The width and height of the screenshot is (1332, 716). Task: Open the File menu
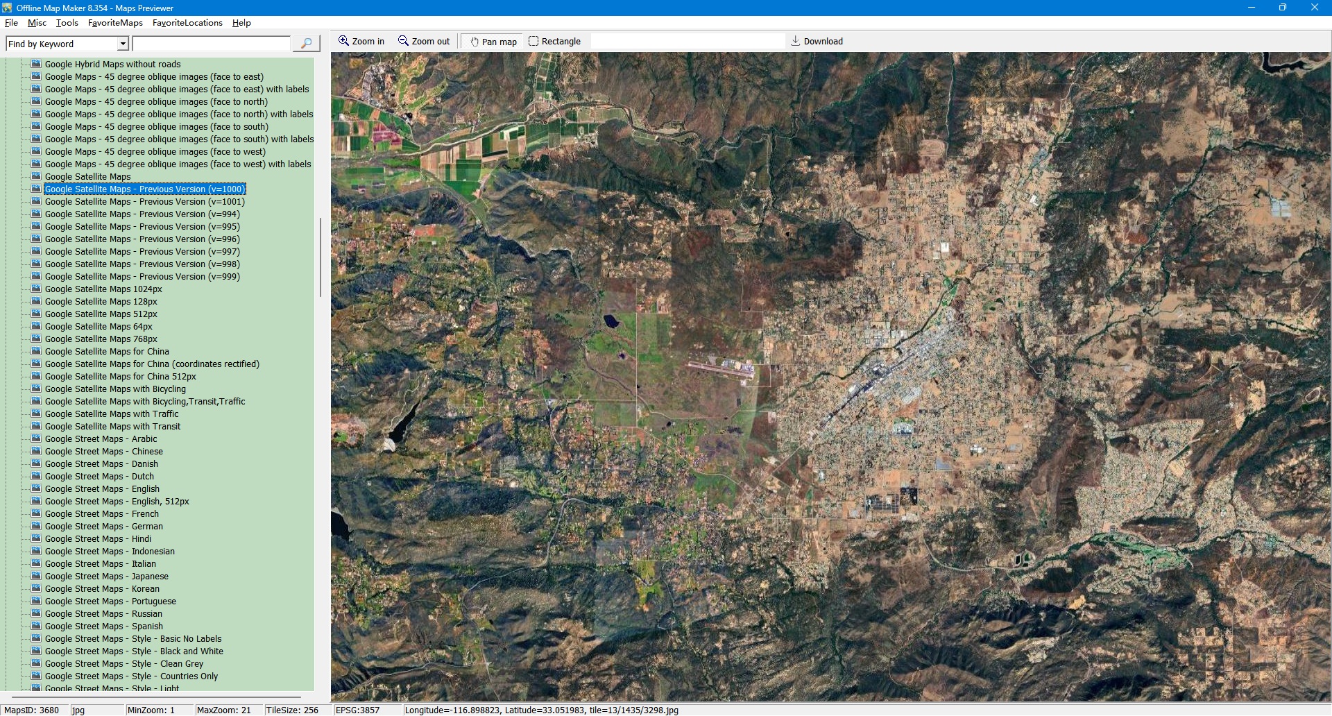11,23
